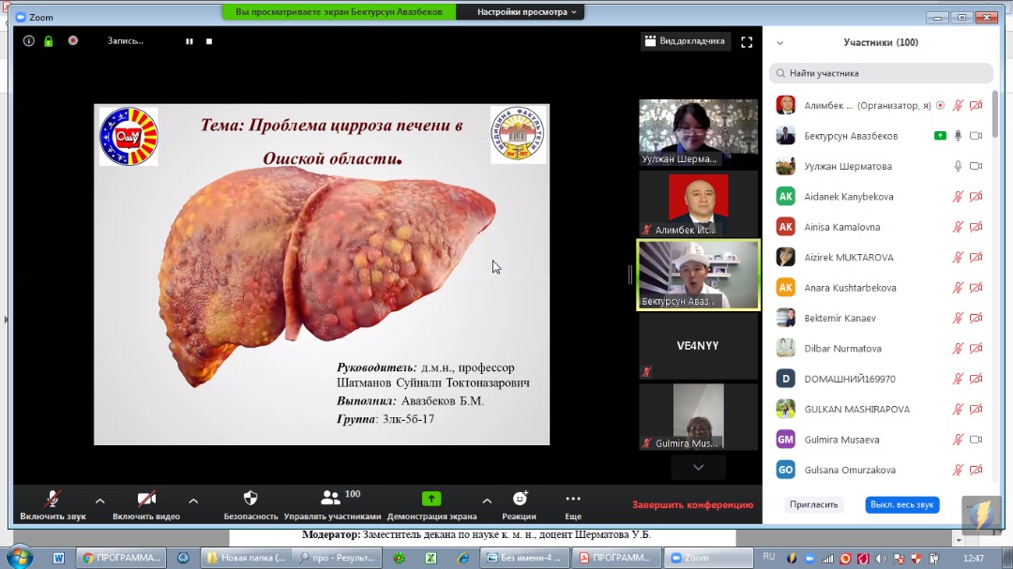Stop the meeting recording
1013x569 pixels.
[x=209, y=41]
